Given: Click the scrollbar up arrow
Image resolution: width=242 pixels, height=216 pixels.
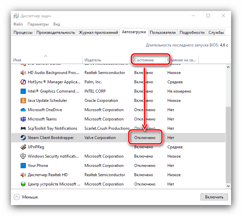Looking at the screenshot, I should pos(228,67).
